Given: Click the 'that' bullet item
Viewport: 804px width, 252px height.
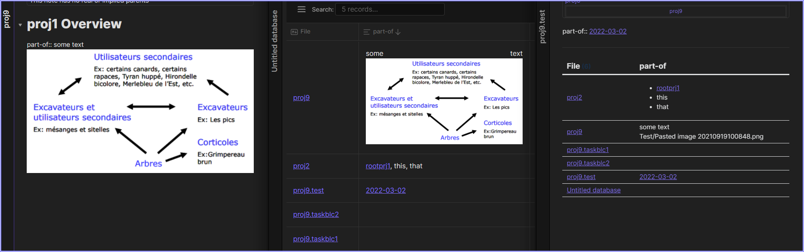Looking at the screenshot, I should pos(662,107).
